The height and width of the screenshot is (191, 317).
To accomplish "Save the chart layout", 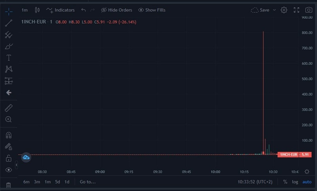I will 260,10.
